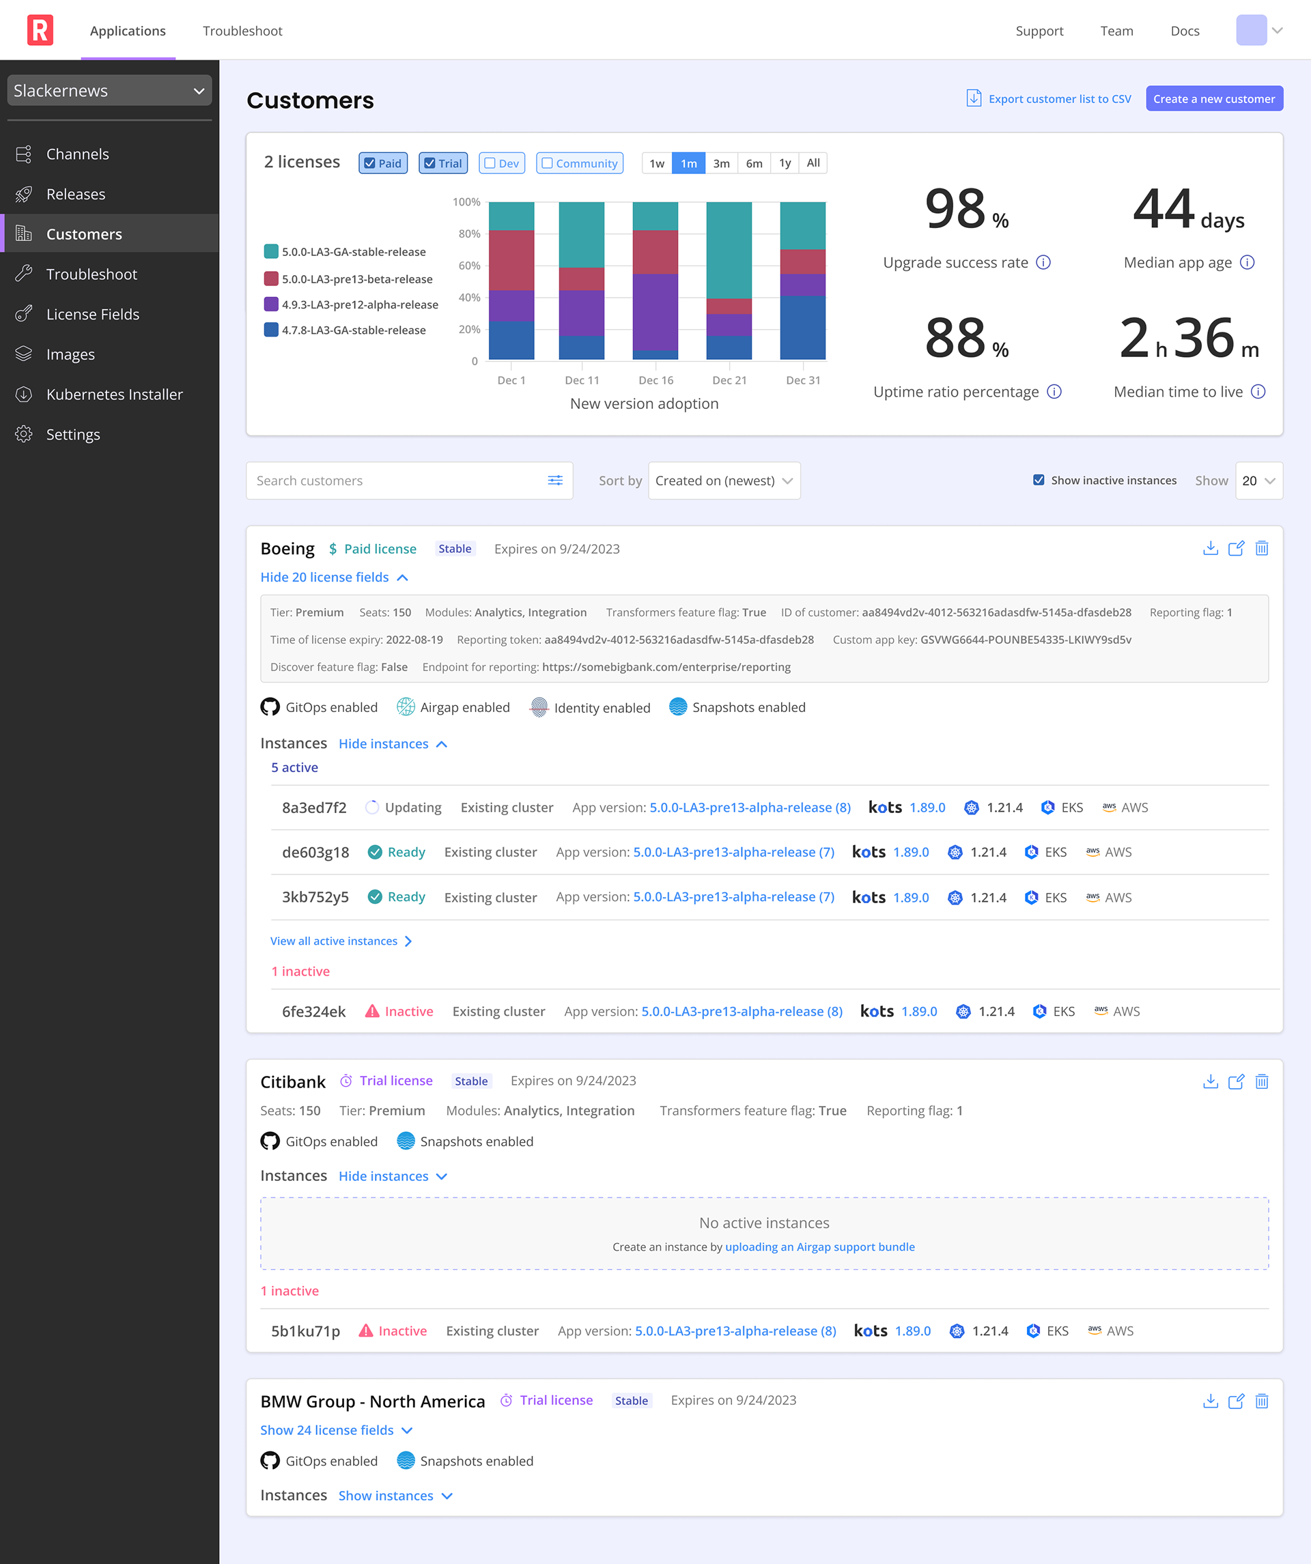Click teal 5.0.0-LA3-GA-stable-release legend swatch
This screenshot has height=1564, width=1311.
[271, 251]
